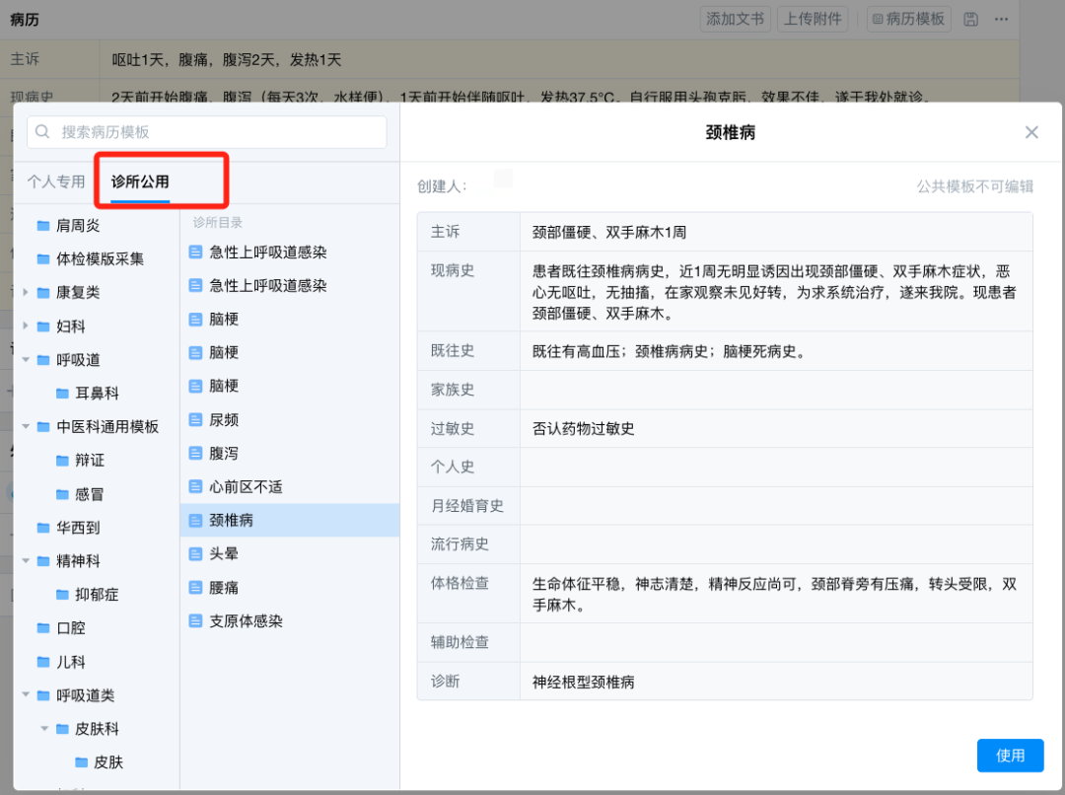Collapse the 中医科通用模板 folder
Screen dimensions: 1065x795
pyautogui.click(x=26, y=427)
